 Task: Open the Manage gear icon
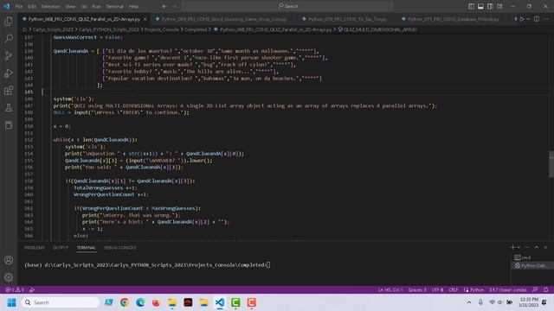click(9, 277)
